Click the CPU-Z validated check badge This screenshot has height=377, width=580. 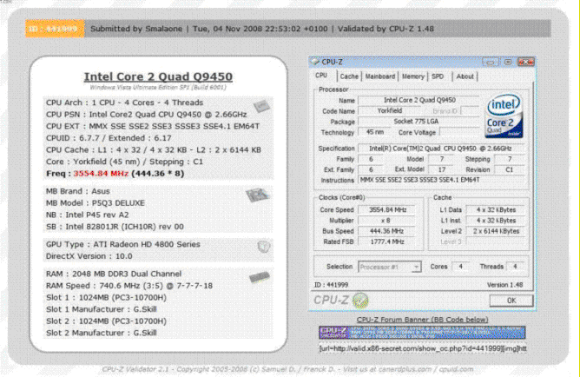click(360, 300)
